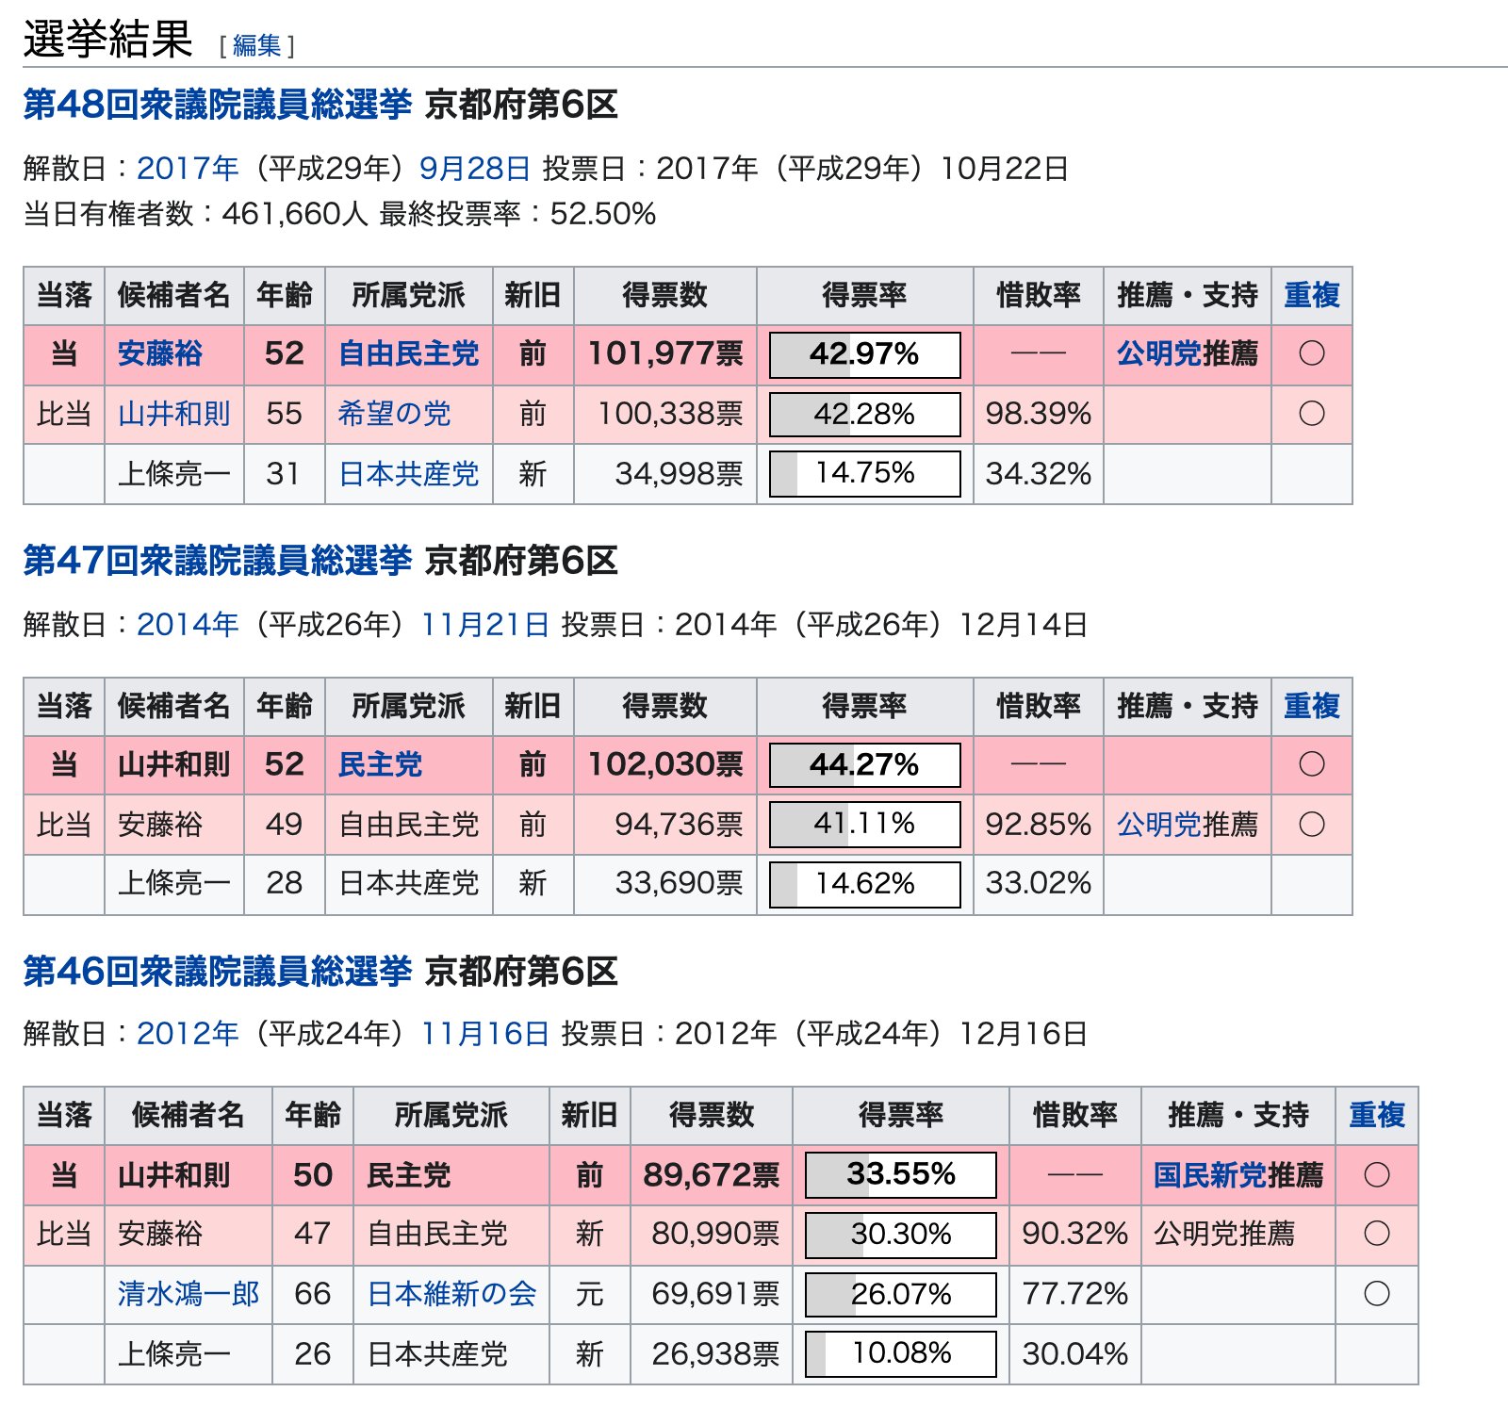The width and height of the screenshot is (1508, 1408).
Task: Click the 33.02% 惜敗率 cell
Action: point(1039,884)
